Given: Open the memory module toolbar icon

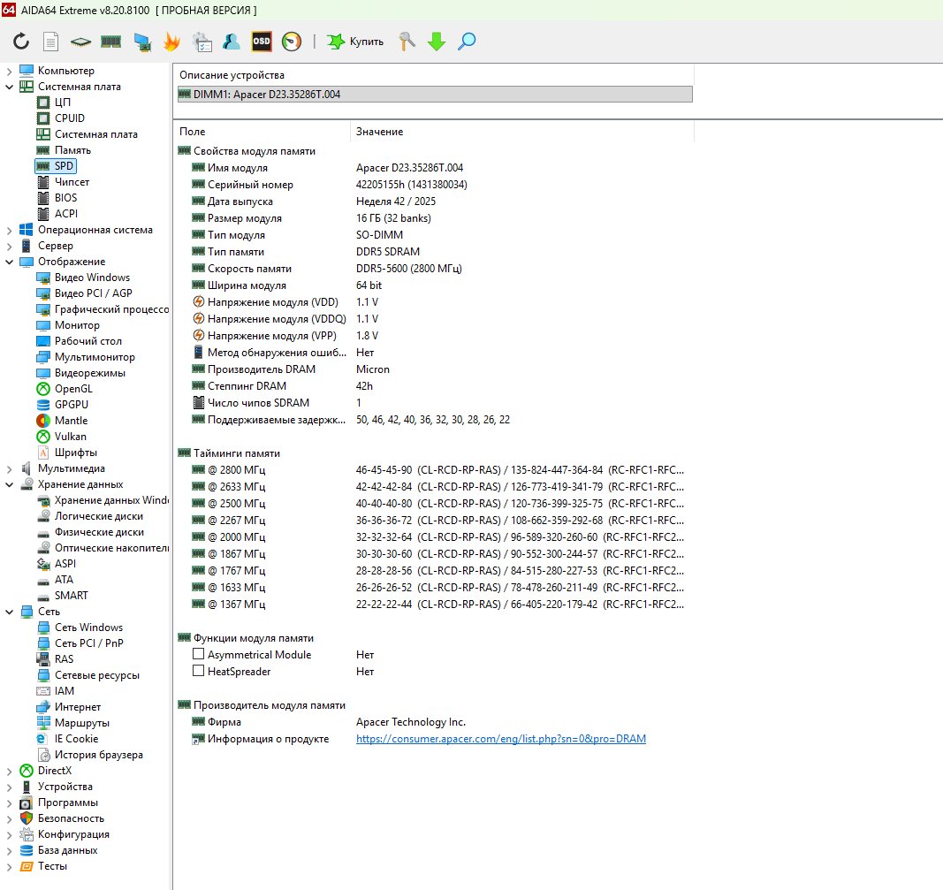Looking at the screenshot, I should [x=110, y=42].
